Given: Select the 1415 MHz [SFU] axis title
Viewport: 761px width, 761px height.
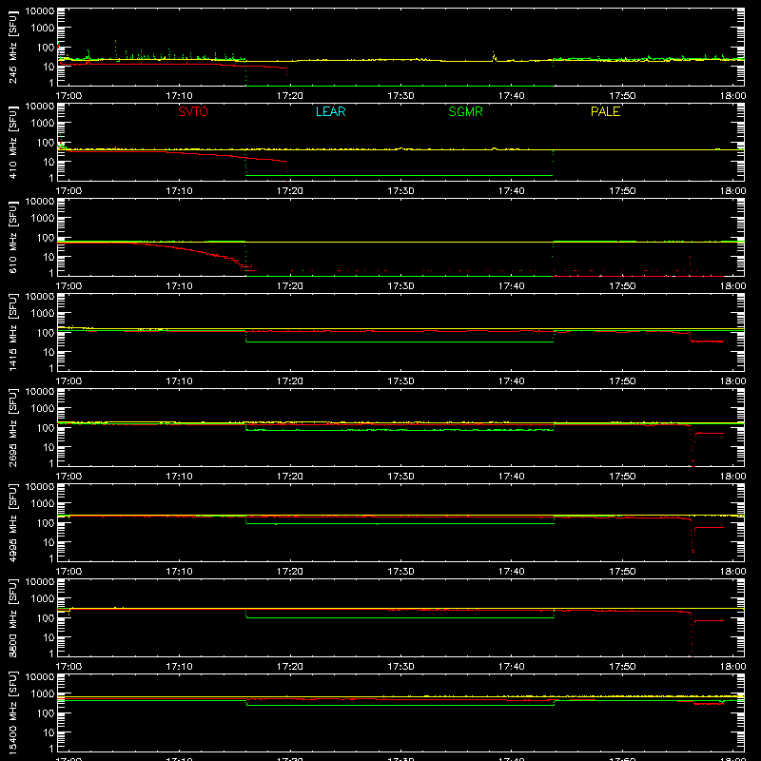Looking at the screenshot, I should click(x=13, y=332).
